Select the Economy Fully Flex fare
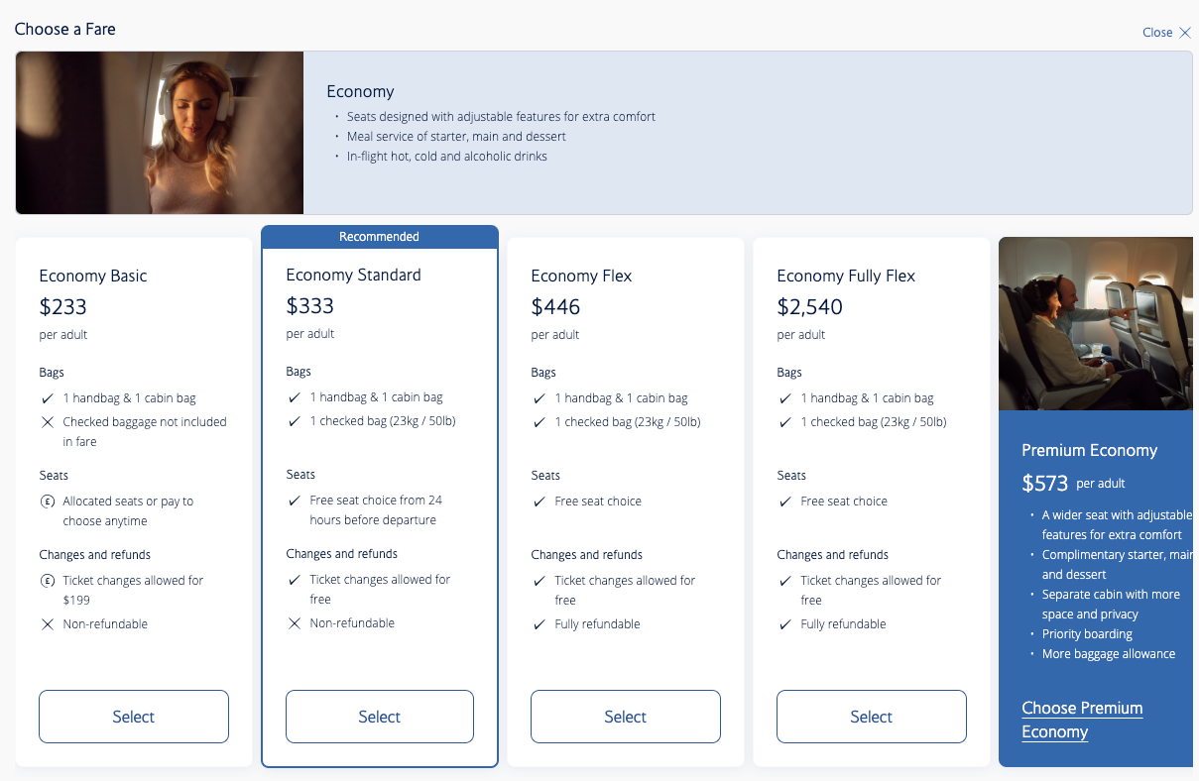The width and height of the screenshot is (1199, 781). coord(872,717)
